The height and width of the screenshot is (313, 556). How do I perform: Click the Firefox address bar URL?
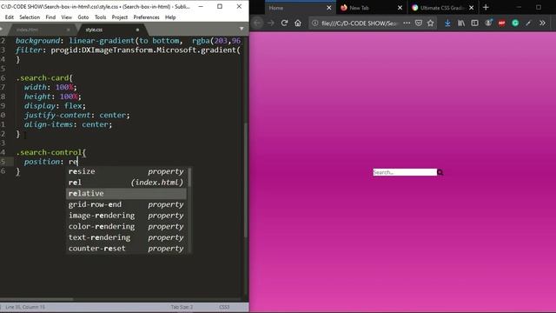tap(359, 23)
